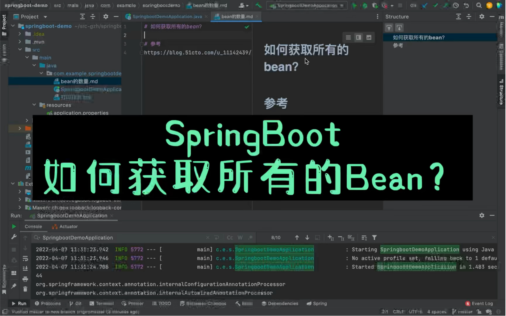The width and height of the screenshot is (506, 316).
Task: Show Git history clock icon
Action: (456, 5)
